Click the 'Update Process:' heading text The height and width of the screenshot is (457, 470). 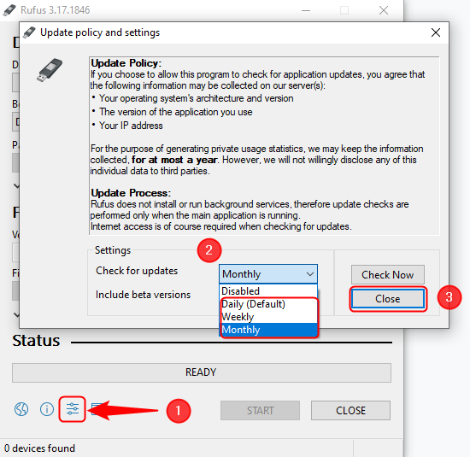click(x=131, y=193)
